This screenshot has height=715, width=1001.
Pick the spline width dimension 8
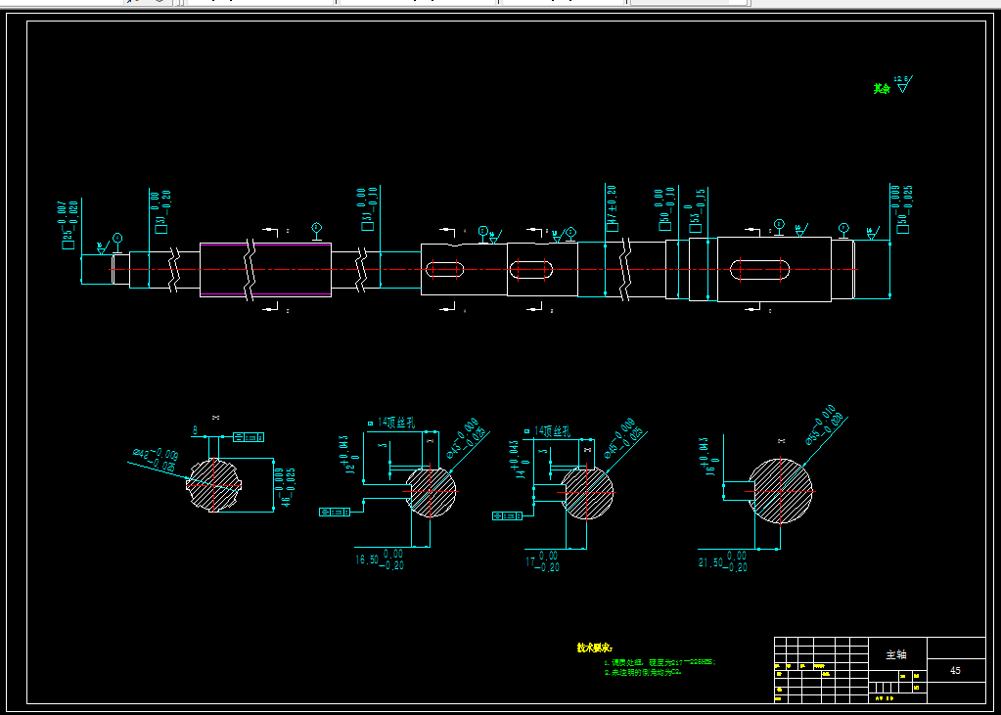coord(195,431)
